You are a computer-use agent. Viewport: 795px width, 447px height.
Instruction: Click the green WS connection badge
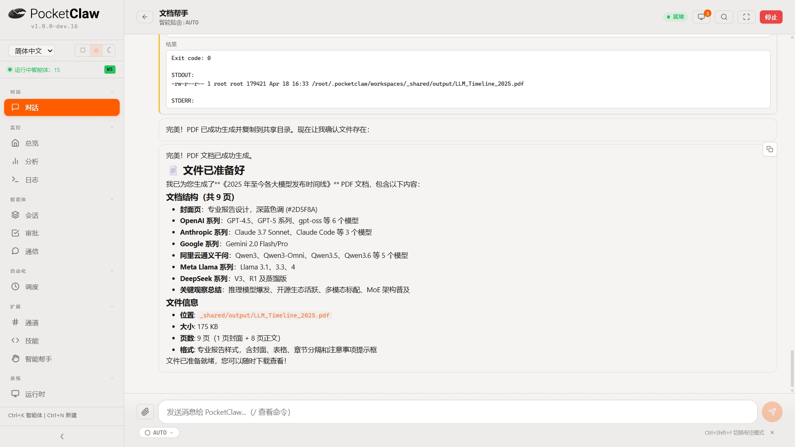click(x=110, y=70)
